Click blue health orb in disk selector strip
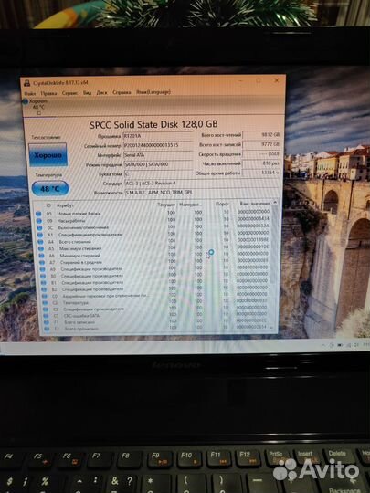The width and height of the screenshot is (370, 493). coord(26,101)
